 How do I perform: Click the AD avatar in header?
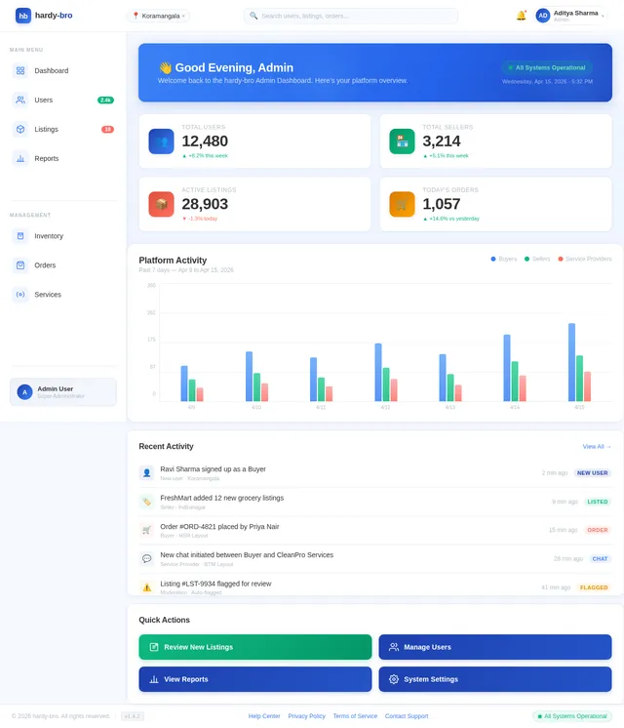tap(543, 16)
